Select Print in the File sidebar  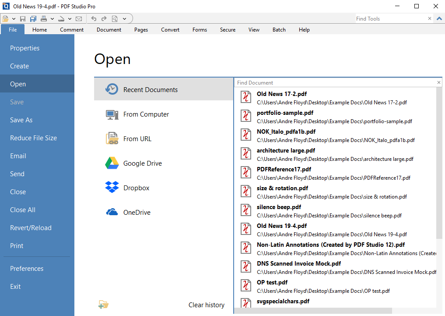pos(37,245)
